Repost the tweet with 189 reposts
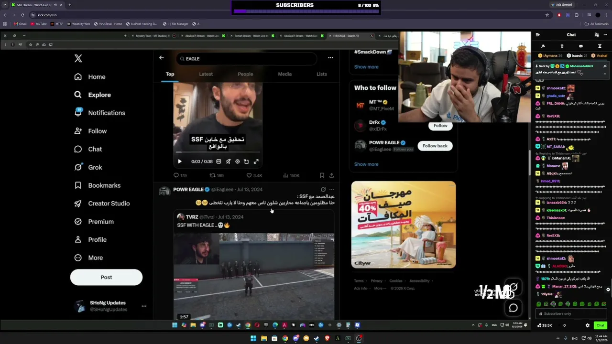Screen dimensions: 612x344 click(216, 175)
